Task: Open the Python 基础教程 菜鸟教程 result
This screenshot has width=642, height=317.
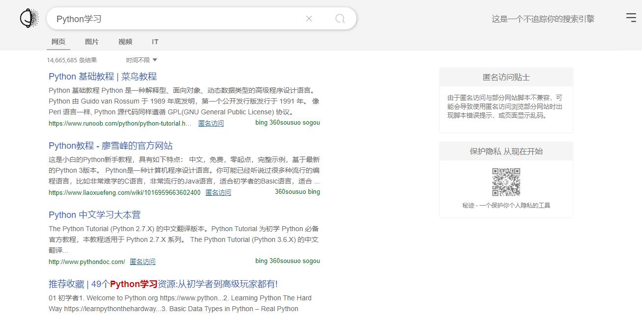Action: click(102, 77)
